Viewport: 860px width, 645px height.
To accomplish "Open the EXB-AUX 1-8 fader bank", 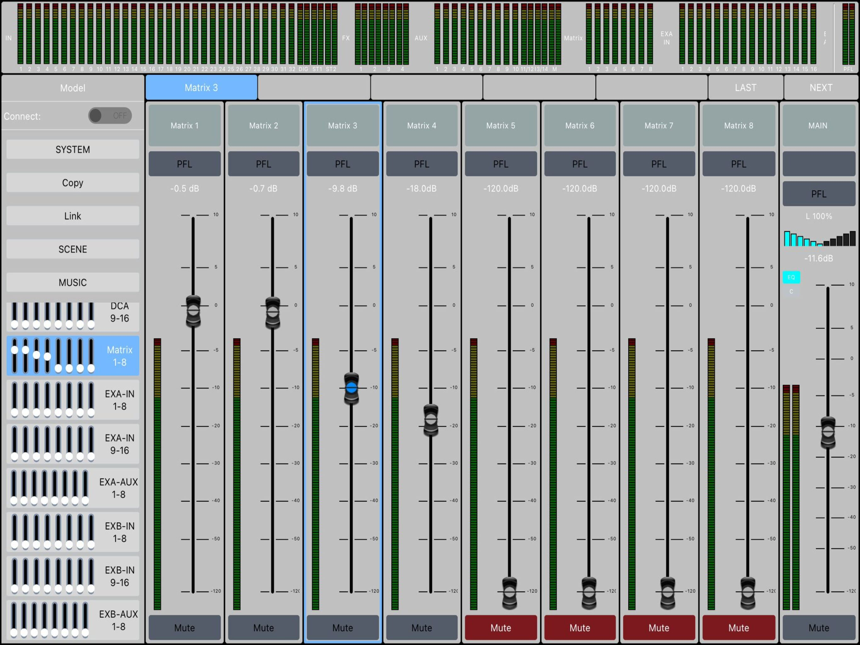I will click(73, 620).
